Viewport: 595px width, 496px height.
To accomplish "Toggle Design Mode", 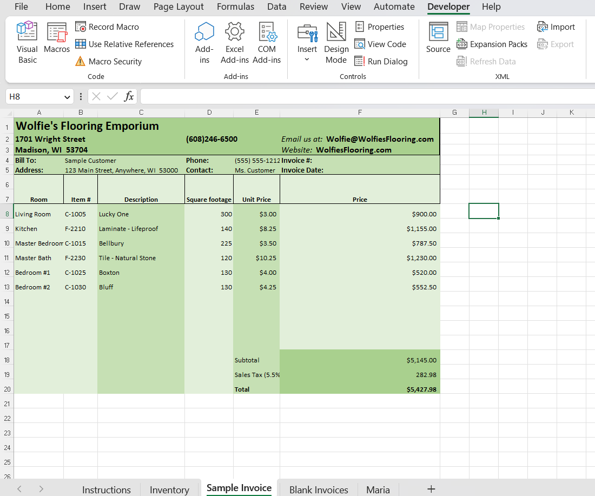I will pos(336,43).
